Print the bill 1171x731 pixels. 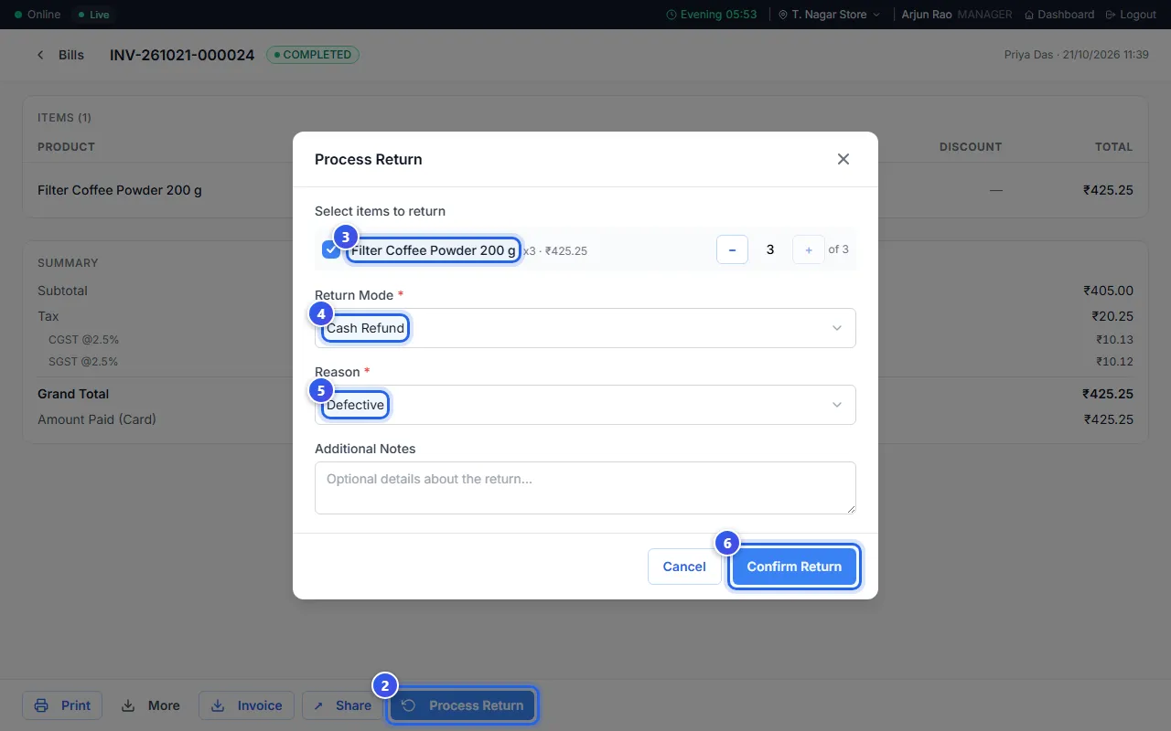[62, 705]
